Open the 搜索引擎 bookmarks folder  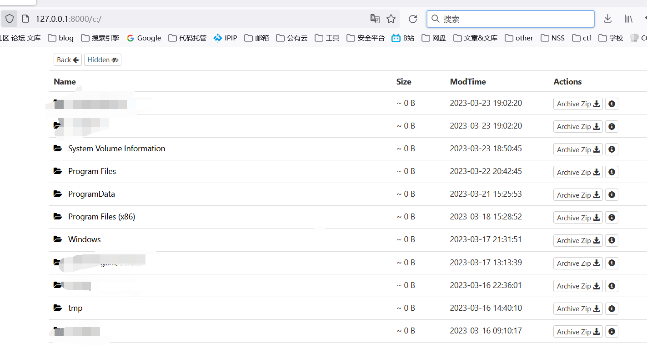(x=100, y=38)
